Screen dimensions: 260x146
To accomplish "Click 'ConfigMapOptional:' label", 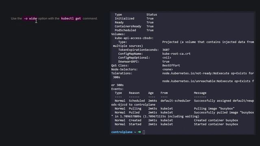I will click(x=134, y=58).
